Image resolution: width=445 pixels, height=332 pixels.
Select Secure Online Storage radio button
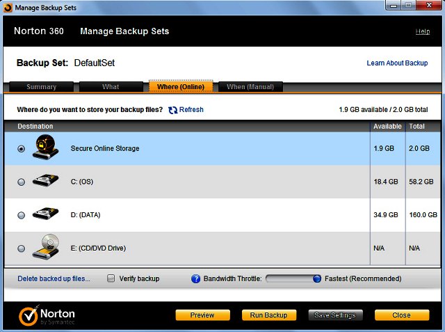(x=22, y=148)
